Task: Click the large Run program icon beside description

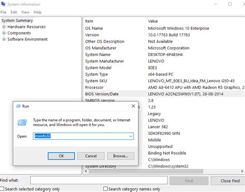Action: (22, 123)
